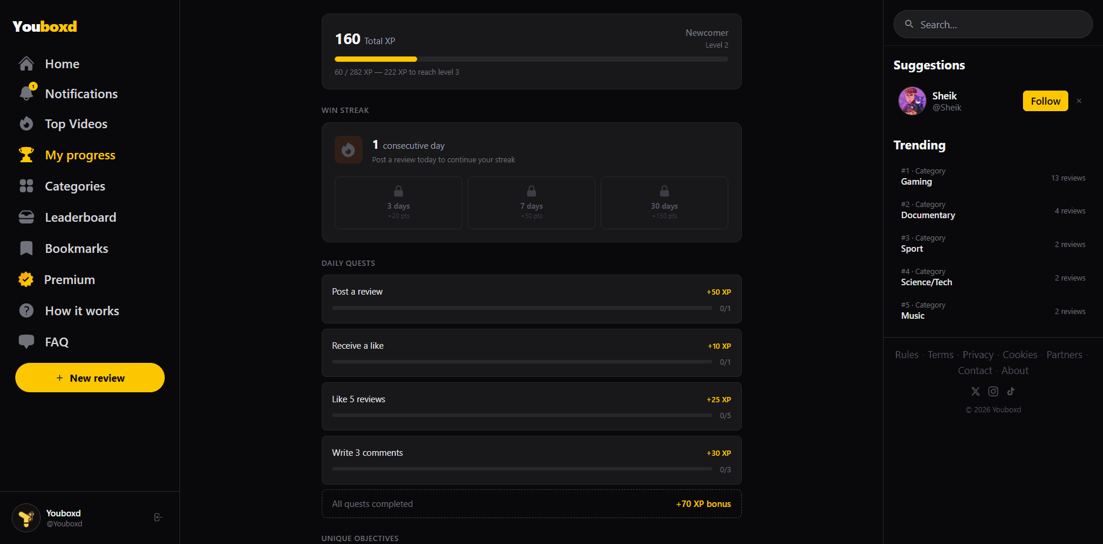Open the Privacy footer link

978,354
